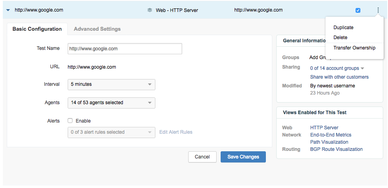Switch to the Advanced Settings tab
The width and height of the screenshot is (388, 188).
(x=97, y=29)
